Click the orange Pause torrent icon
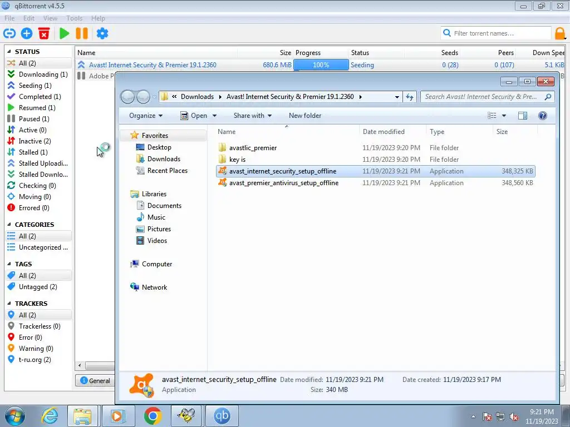The height and width of the screenshot is (427, 570). pyautogui.click(x=82, y=33)
